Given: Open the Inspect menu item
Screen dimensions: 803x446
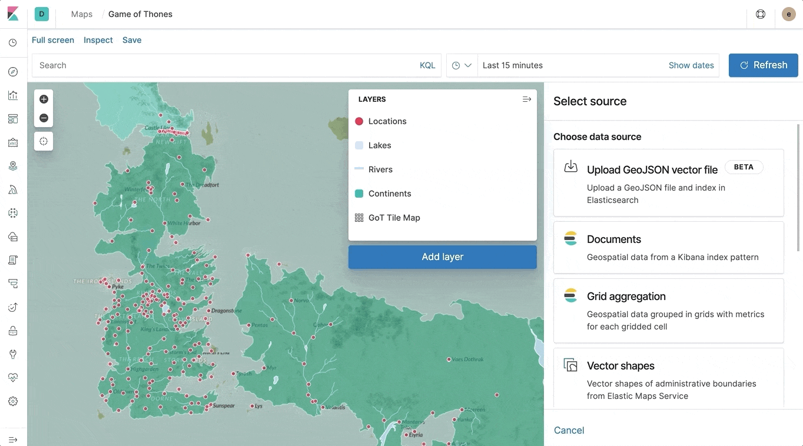Looking at the screenshot, I should [98, 40].
